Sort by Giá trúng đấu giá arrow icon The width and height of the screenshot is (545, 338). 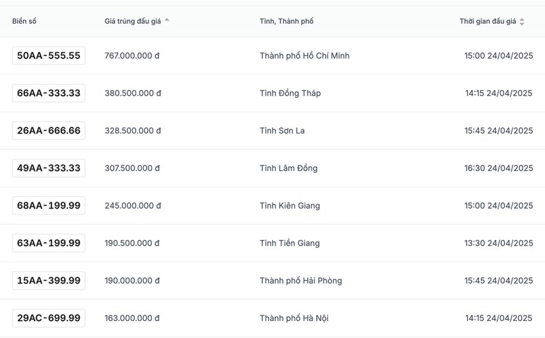tap(167, 20)
